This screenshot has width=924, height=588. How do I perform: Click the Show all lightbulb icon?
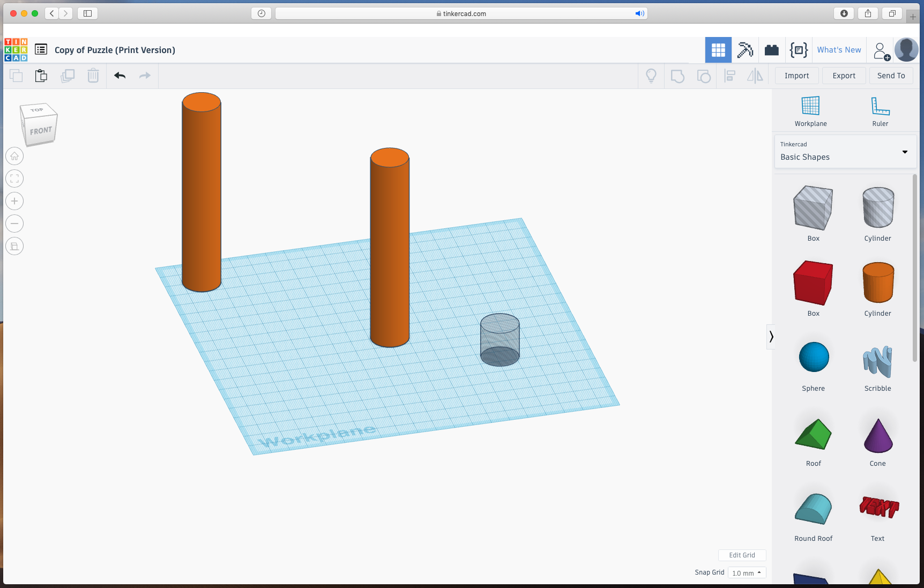(651, 76)
